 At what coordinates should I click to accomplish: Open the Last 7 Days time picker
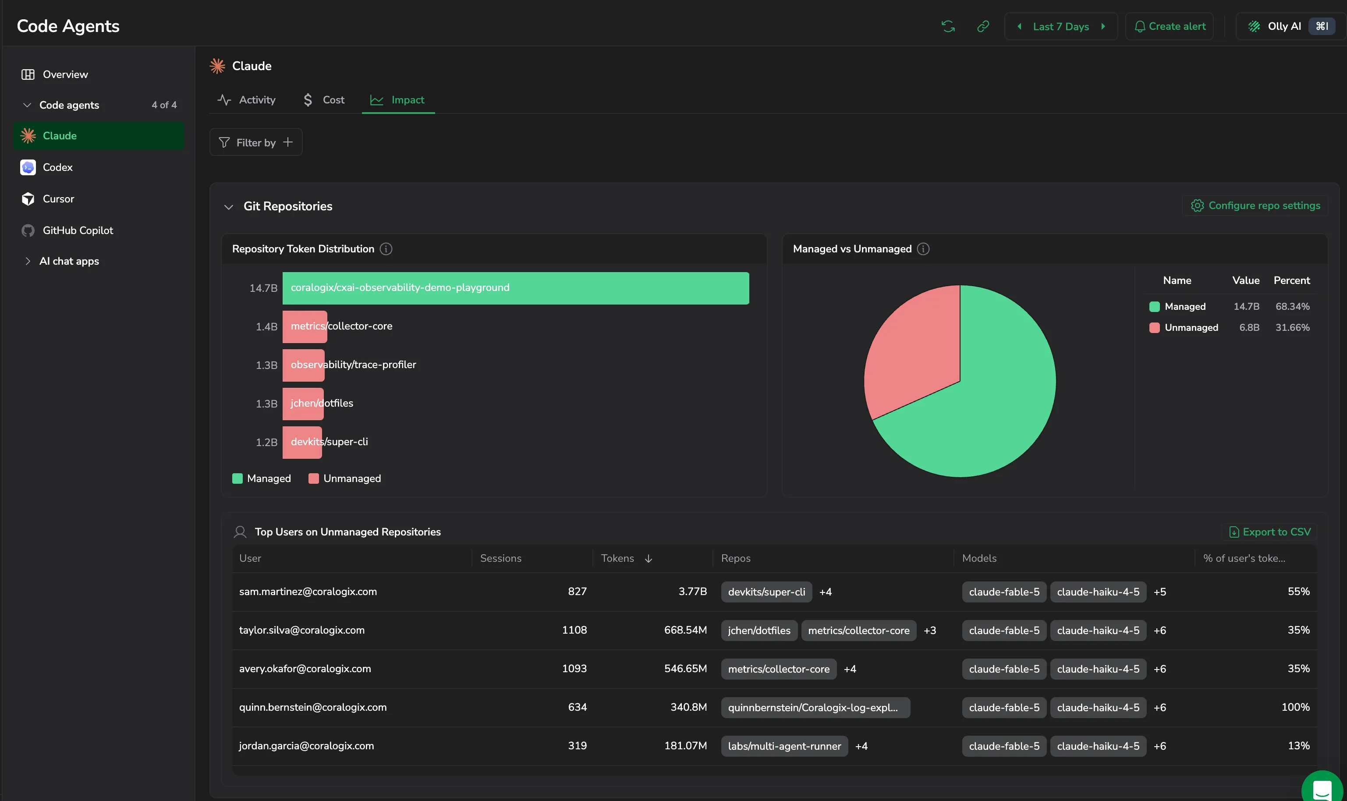(x=1060, y=26)
